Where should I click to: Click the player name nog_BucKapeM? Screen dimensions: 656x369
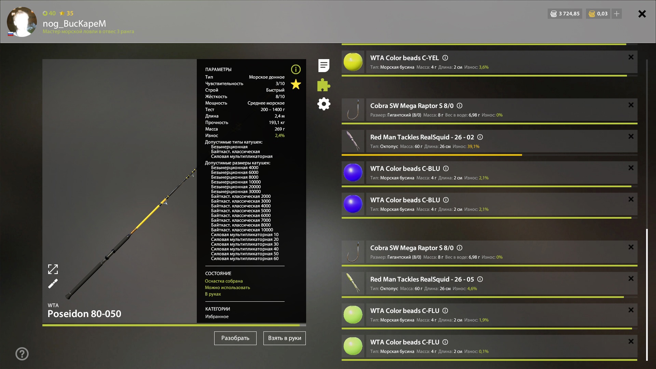tap(74, 24)
